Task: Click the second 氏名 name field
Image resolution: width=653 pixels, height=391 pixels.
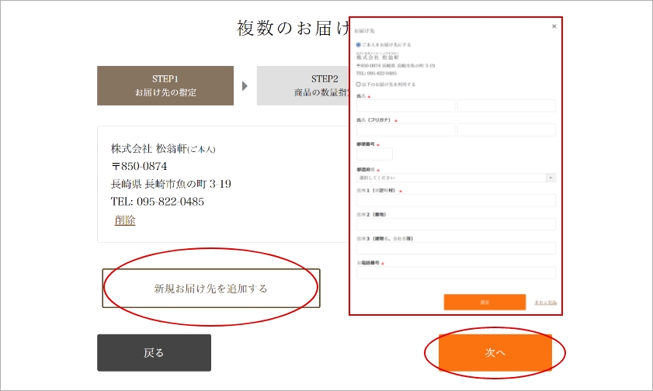Action: coord(506,106)
